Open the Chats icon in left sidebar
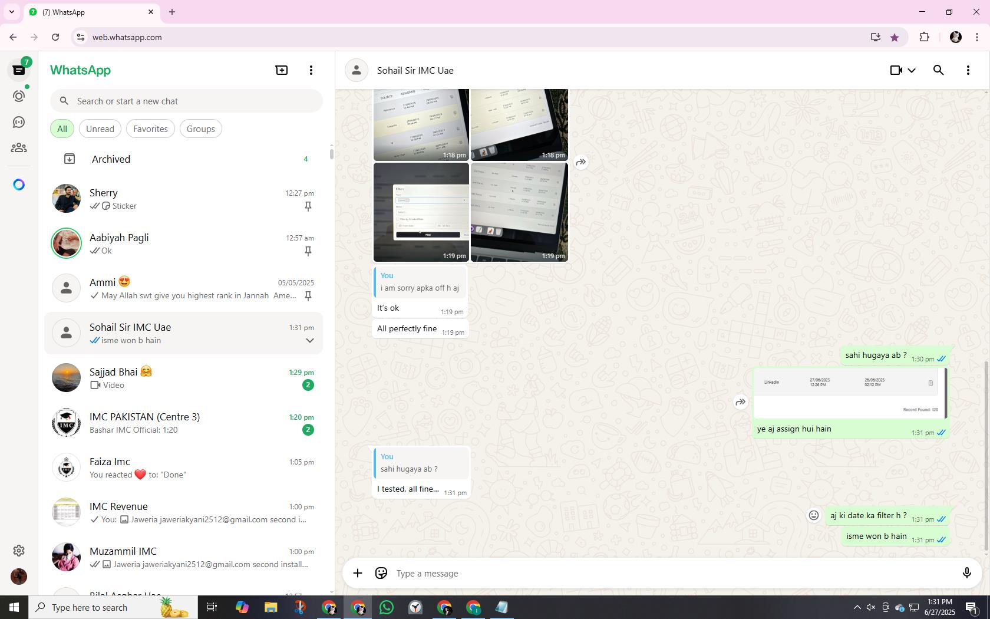This screenshot has height=619, width=990. (19, 70)
